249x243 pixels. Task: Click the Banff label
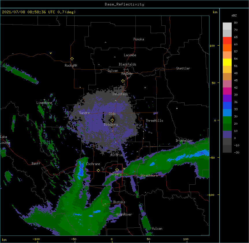pos(36,164)
